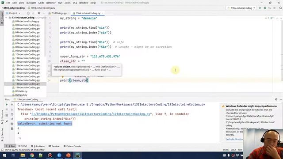Click the Exclude directories link in notification
The image size is (283, 159).
(234, 139)
